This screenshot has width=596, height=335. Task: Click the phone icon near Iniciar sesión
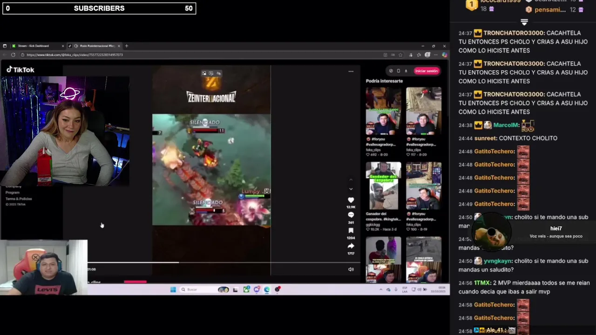pos(398,71)
